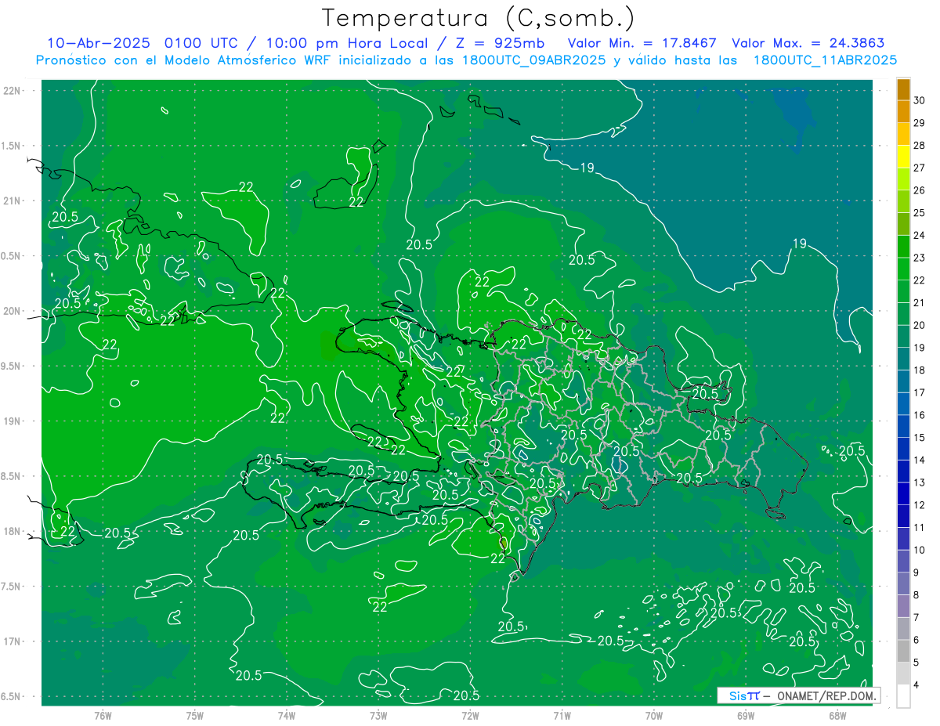
Task: Click legend value '9'
Action: pyautogui.click(x=916, y=572)
